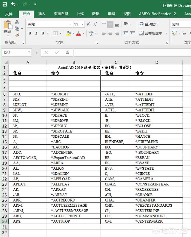Open the 常规 number format box

[x=181, y=24]
